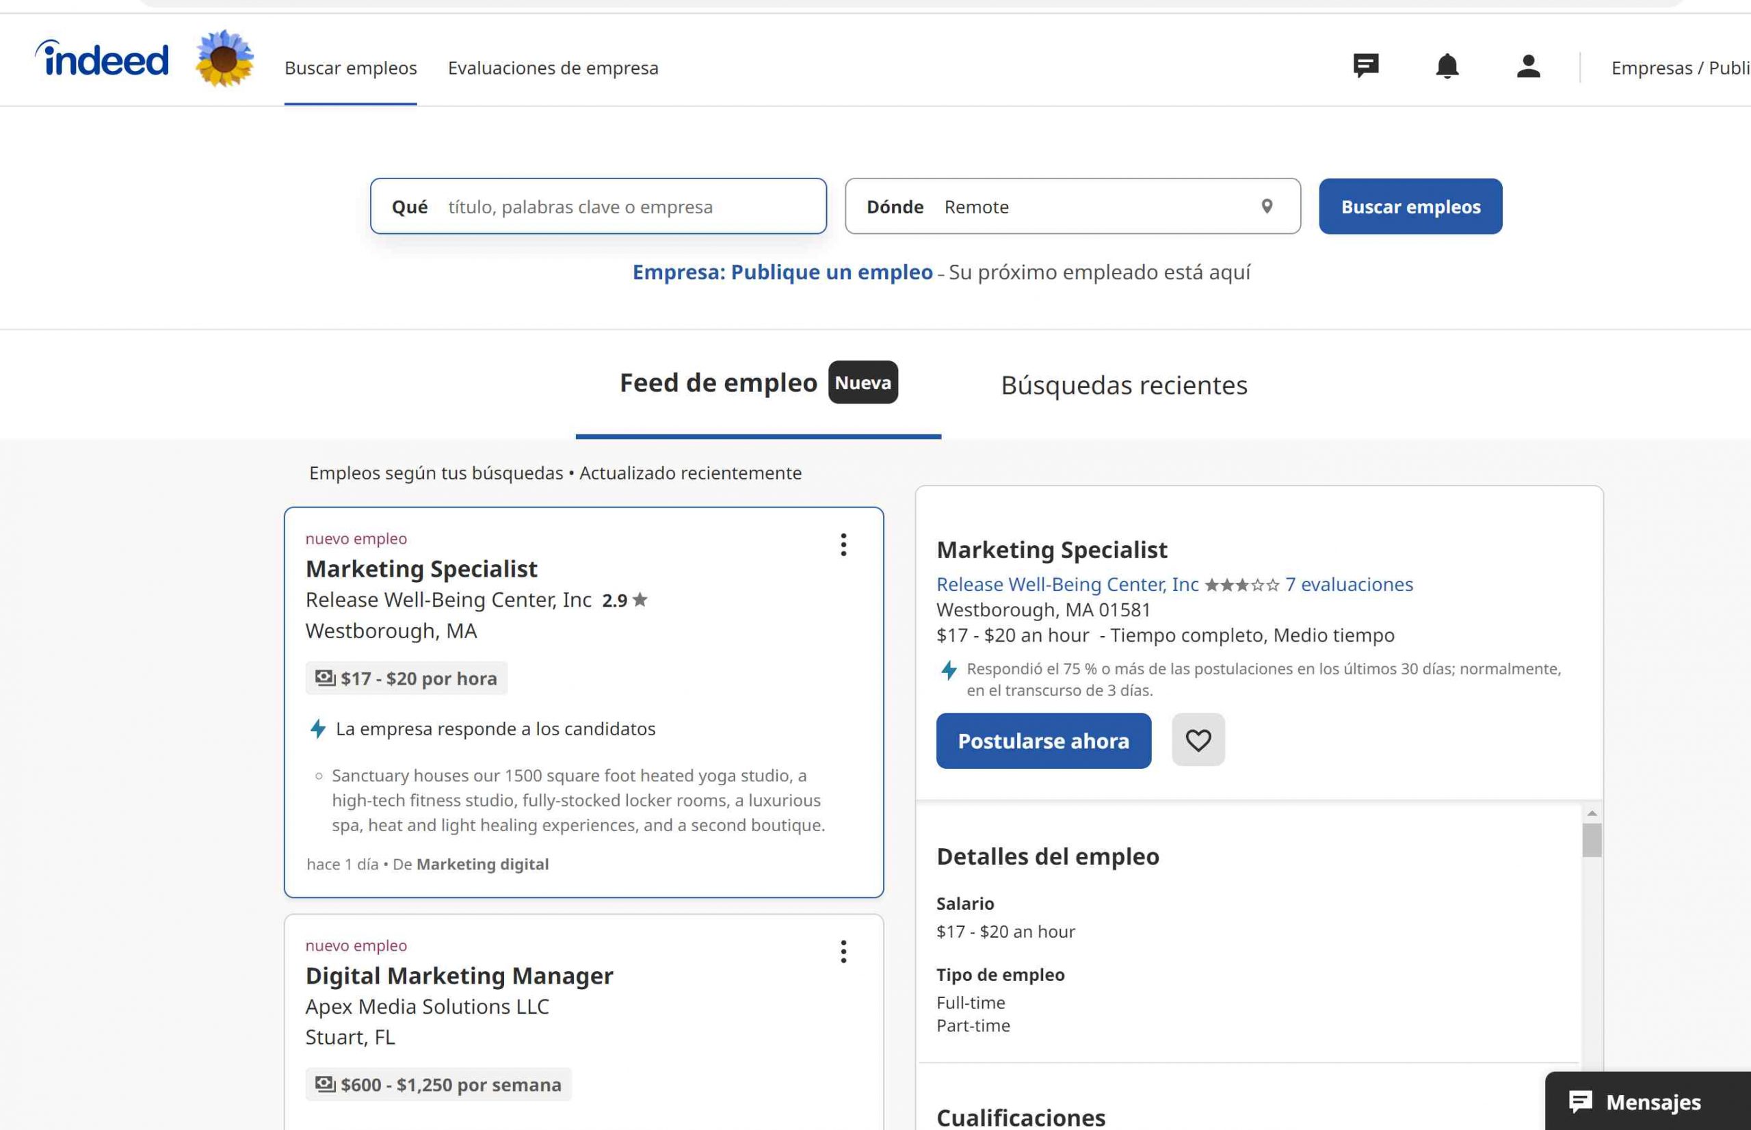Open the 7 evaluaciones reviews link
Image resolution: width=1751 pixels, height=1130 pixels.
point(1349,584)
